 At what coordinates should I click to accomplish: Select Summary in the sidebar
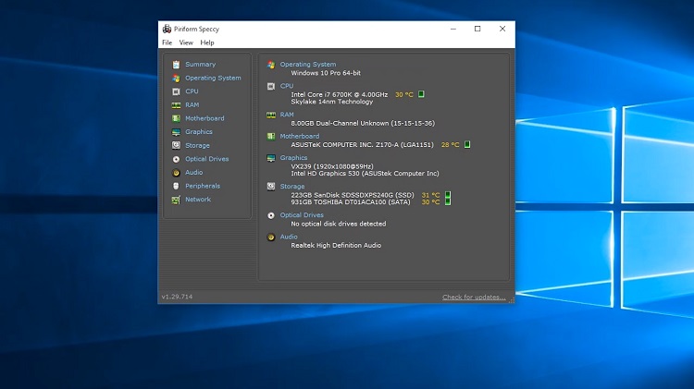pyautogui.click(x=201, y=64)
